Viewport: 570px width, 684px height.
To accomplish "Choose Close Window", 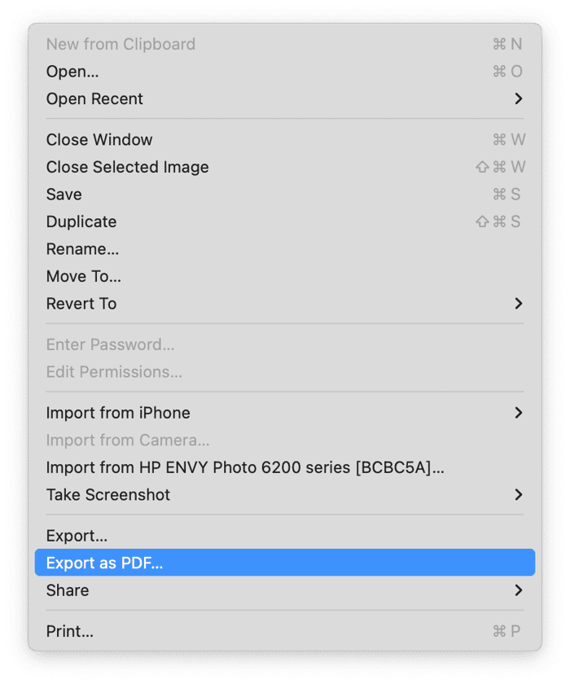I will 98,139.
